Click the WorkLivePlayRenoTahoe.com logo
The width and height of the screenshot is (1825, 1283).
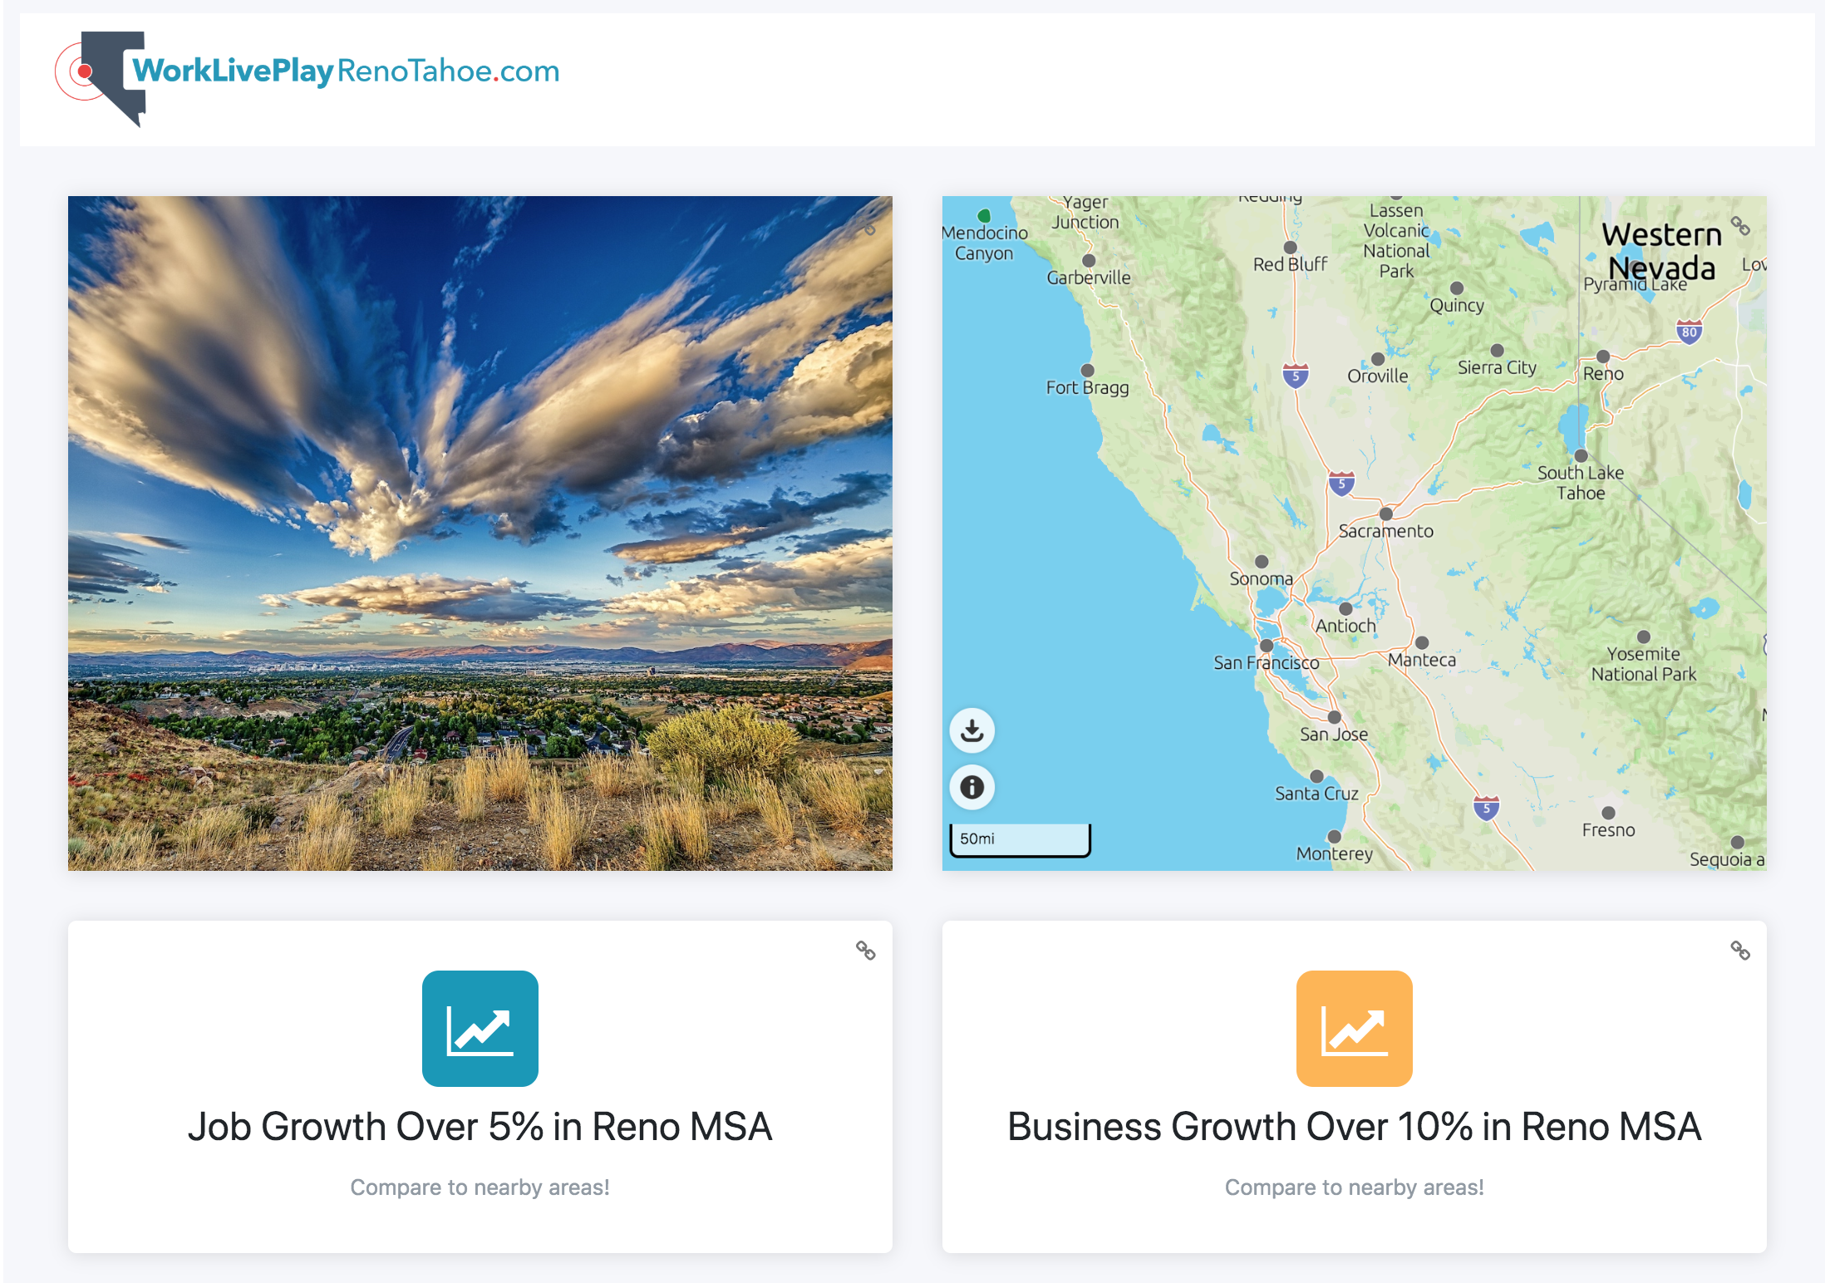307,78
